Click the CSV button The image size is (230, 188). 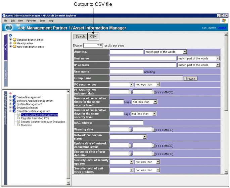click(93, 37)
